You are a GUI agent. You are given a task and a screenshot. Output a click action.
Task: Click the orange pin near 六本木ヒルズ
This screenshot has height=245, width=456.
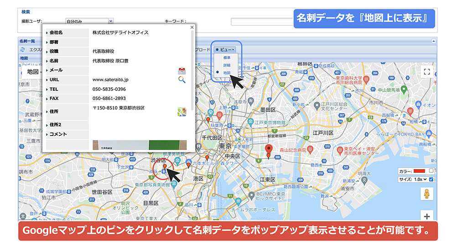click(189, 165)
